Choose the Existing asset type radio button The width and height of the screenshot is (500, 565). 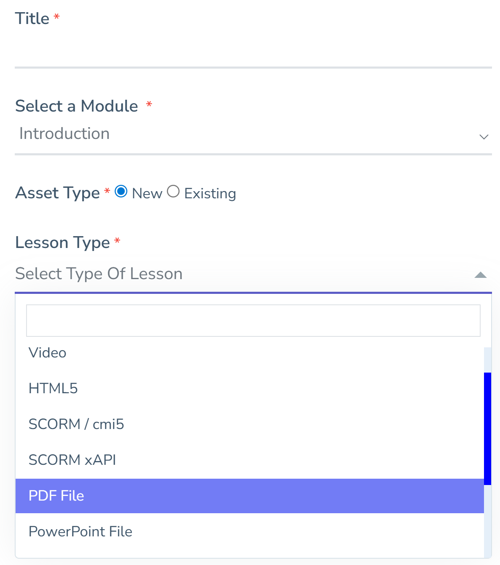pos(173,192)
